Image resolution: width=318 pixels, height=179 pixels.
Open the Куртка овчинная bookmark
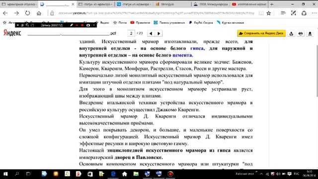pos(230,23)
